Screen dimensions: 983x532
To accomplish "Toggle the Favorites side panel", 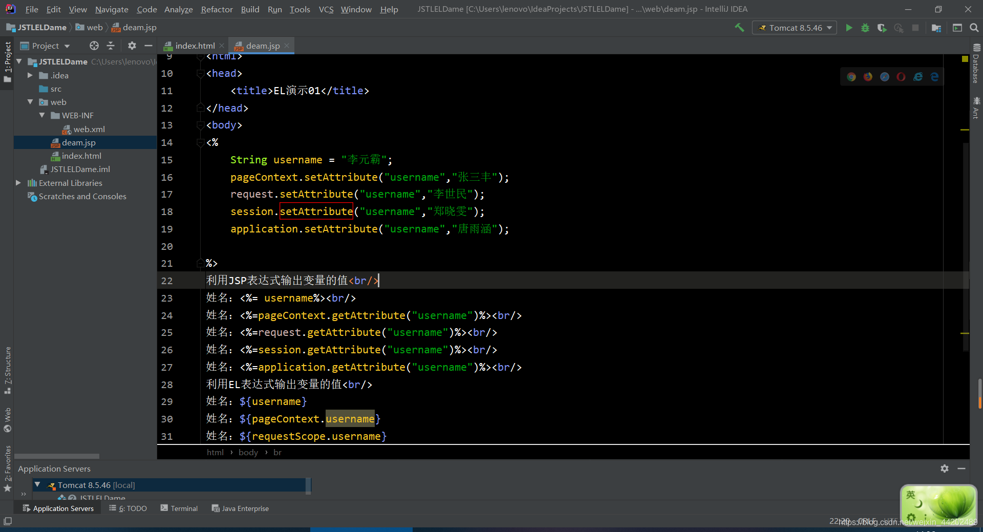I will [7, 469].
